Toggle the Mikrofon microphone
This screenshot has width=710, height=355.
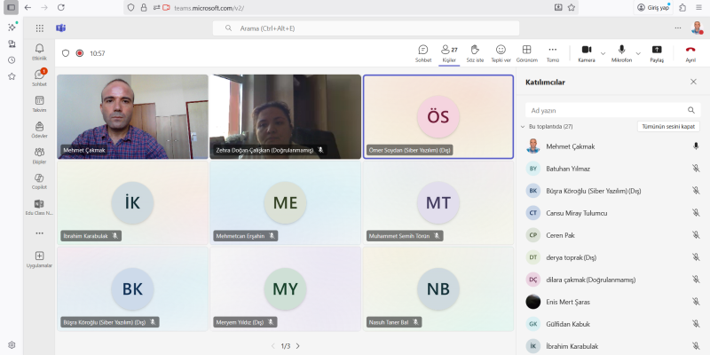click(x=621, y=53)
